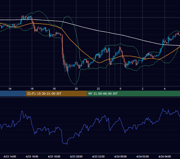This screenshot has width=180, height=159.
Task: Click the 22 label on the price chart time axis
Action: point(98,89)
